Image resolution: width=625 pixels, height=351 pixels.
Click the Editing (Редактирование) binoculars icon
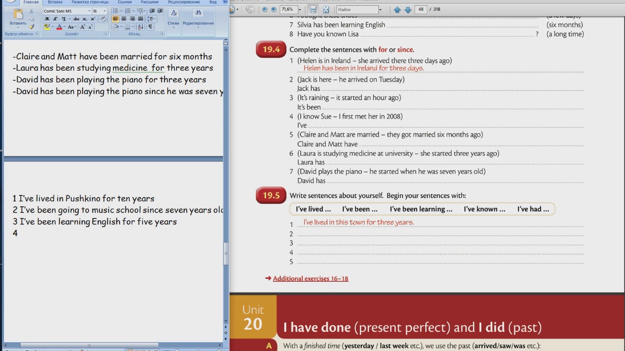(198, 13)
